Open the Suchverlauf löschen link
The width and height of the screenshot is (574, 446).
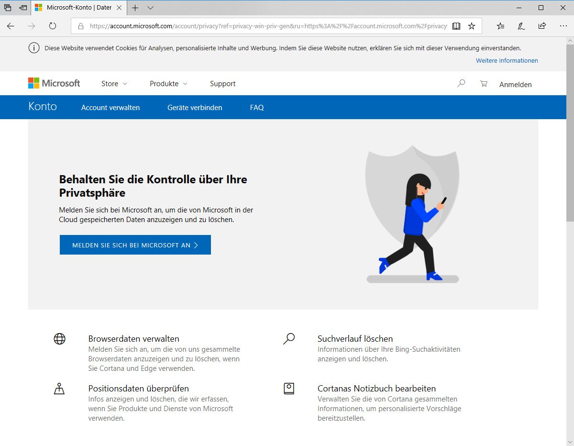point(355,339)
